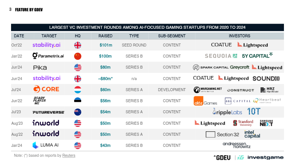Click the $101m raised amount
This screenshot has width=295, height=166.
pyautogui.click(x=105, y=45)
